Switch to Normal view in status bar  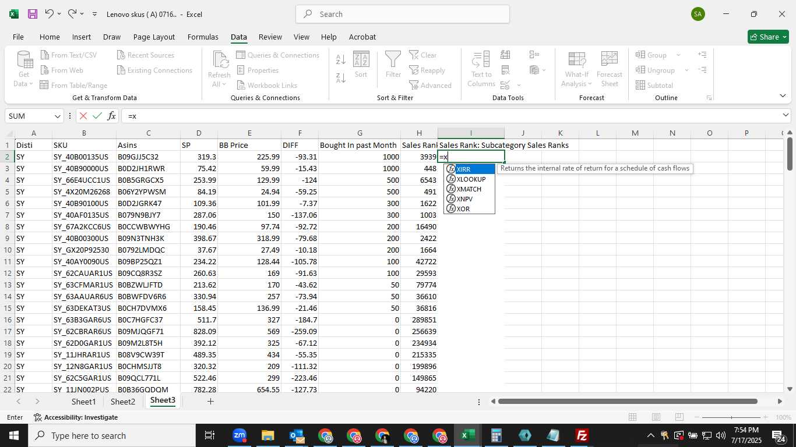point(632,417)
